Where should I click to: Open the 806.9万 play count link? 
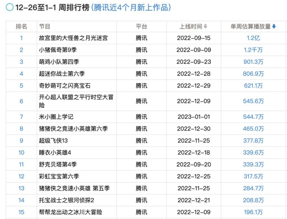pyautogui.click(x=253, y=74)
